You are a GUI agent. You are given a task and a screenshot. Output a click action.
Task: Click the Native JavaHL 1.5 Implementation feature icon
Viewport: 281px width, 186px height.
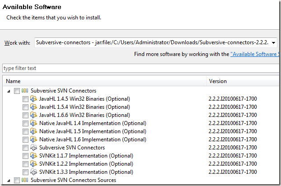[33, 131]
